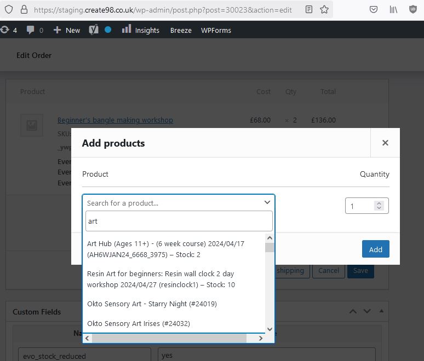424x361 pixels.
Task: Open the Yoast SEO icon in admin bar
Action: tap(94, 30)
